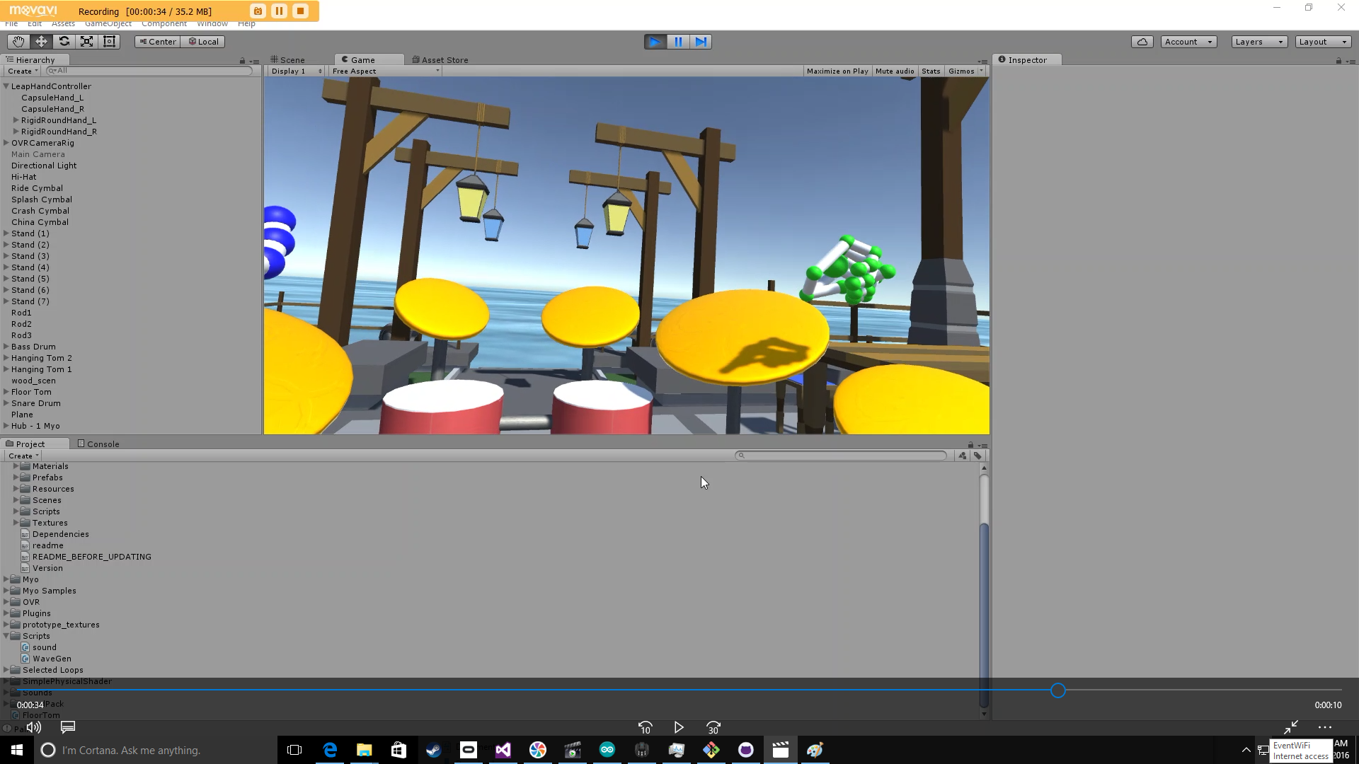The width and height of the screenshot is (1359, 764).
Task: Click the video playback timeline knob
Action: click(1057, 690)
